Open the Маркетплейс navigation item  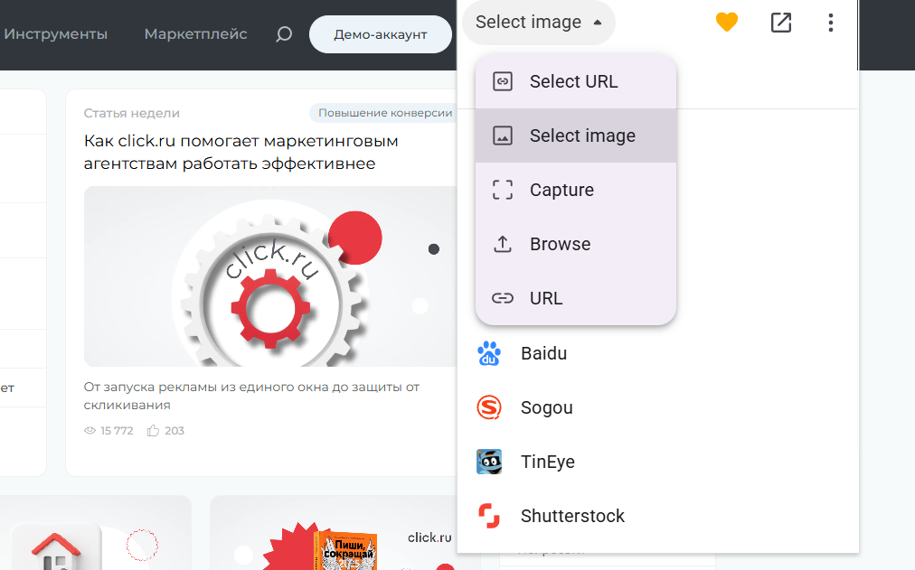pyautogui.click(x=195, y=34)
